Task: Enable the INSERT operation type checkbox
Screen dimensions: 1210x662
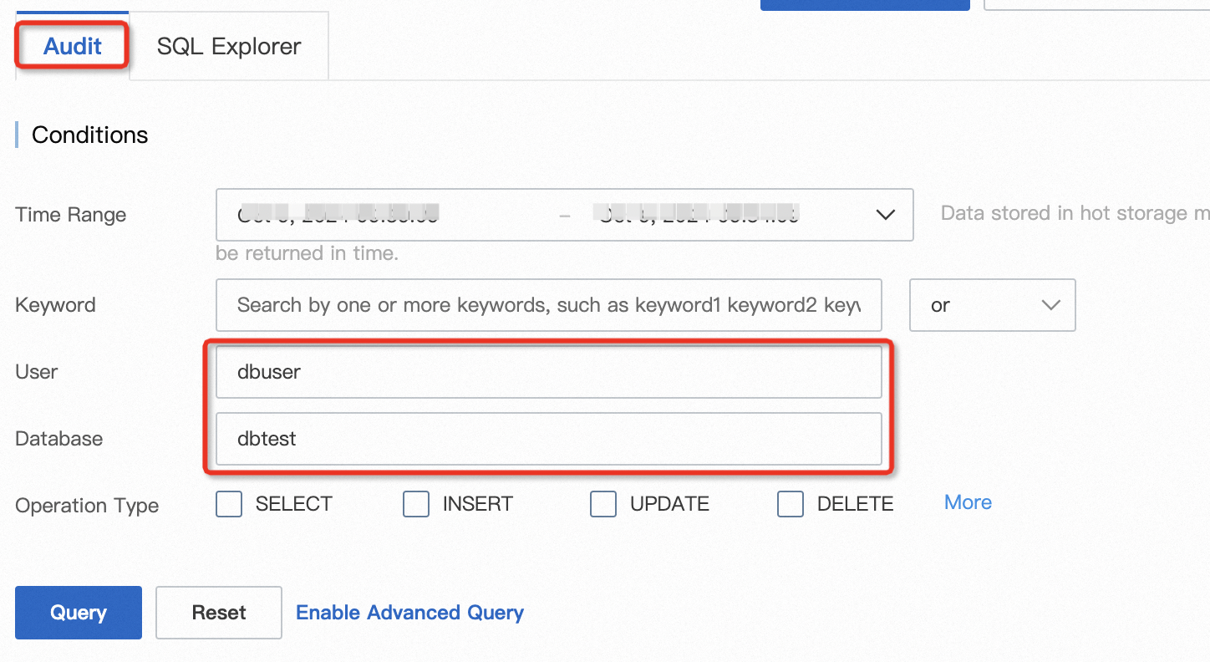Action: [416, 504]
